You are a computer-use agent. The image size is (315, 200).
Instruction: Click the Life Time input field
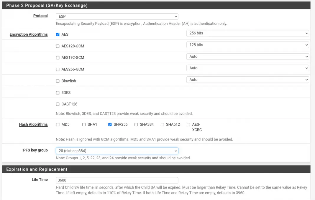pyautogui.click(x=117, y=180)
